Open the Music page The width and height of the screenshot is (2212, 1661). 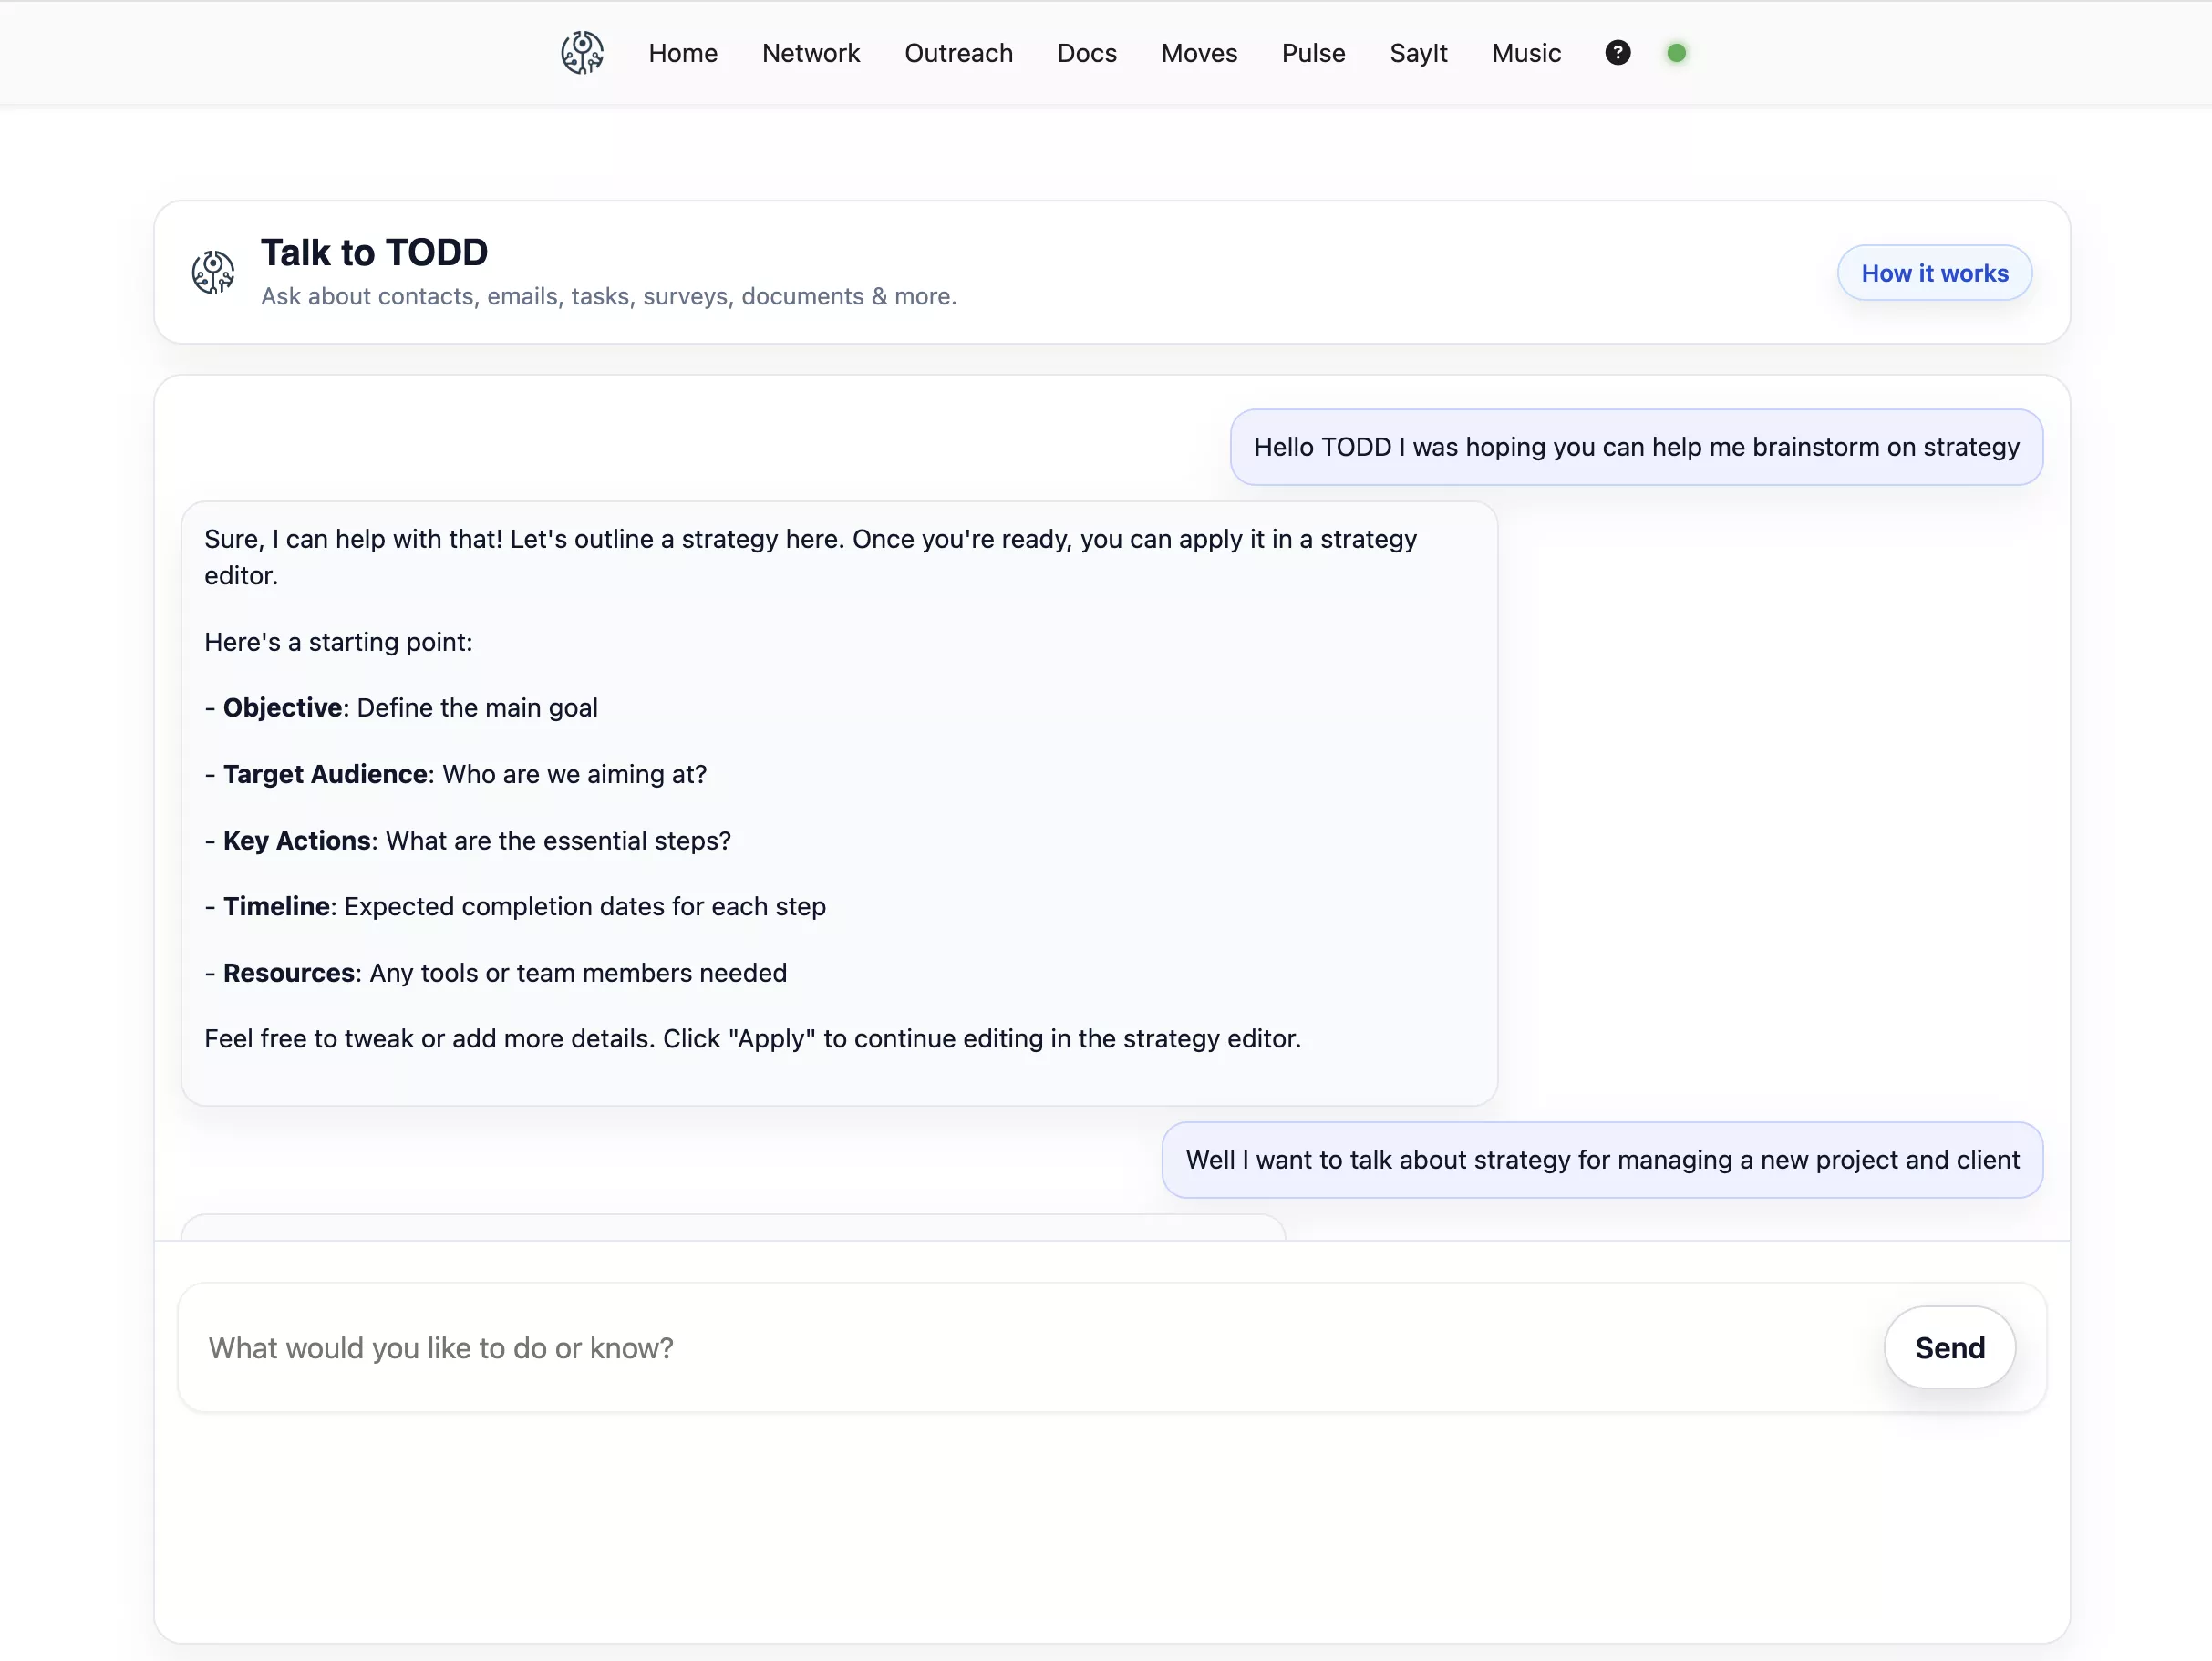pos(1525,53)
